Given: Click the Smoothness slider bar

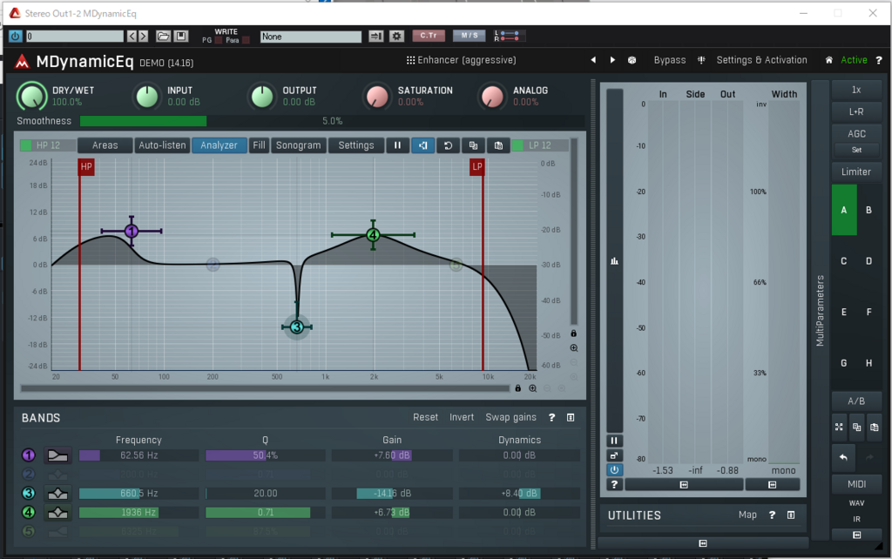Looking at the screenshot, I should [332, 121].
